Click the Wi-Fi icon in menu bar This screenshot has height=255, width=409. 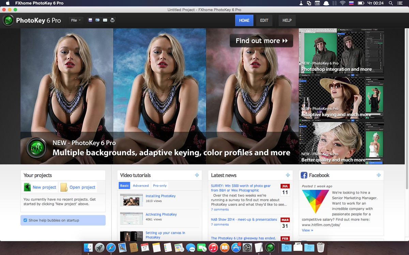pos(343,3)
